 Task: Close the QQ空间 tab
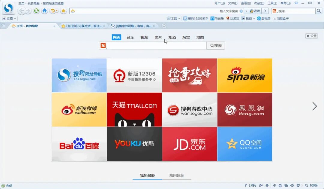coord(104,26)
